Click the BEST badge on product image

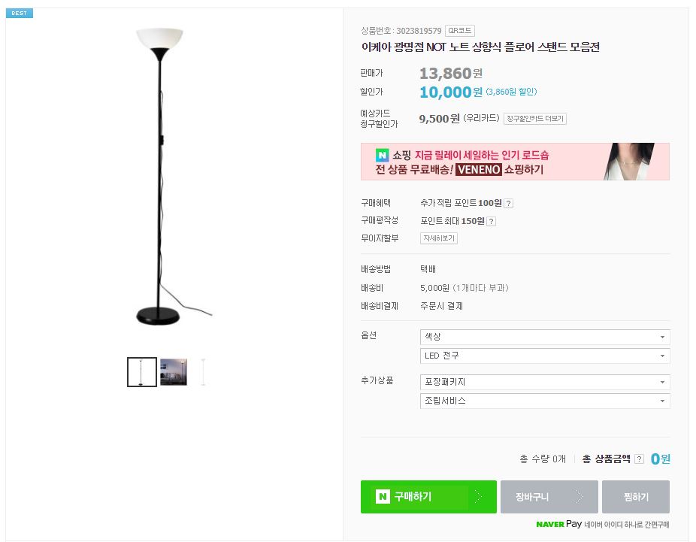pyautogui.click(x=20, y=14)
